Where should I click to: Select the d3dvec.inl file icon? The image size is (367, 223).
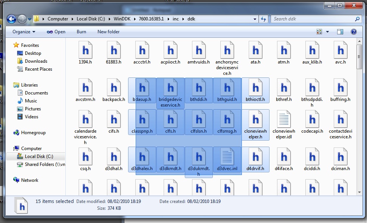(x=227, y=157)
